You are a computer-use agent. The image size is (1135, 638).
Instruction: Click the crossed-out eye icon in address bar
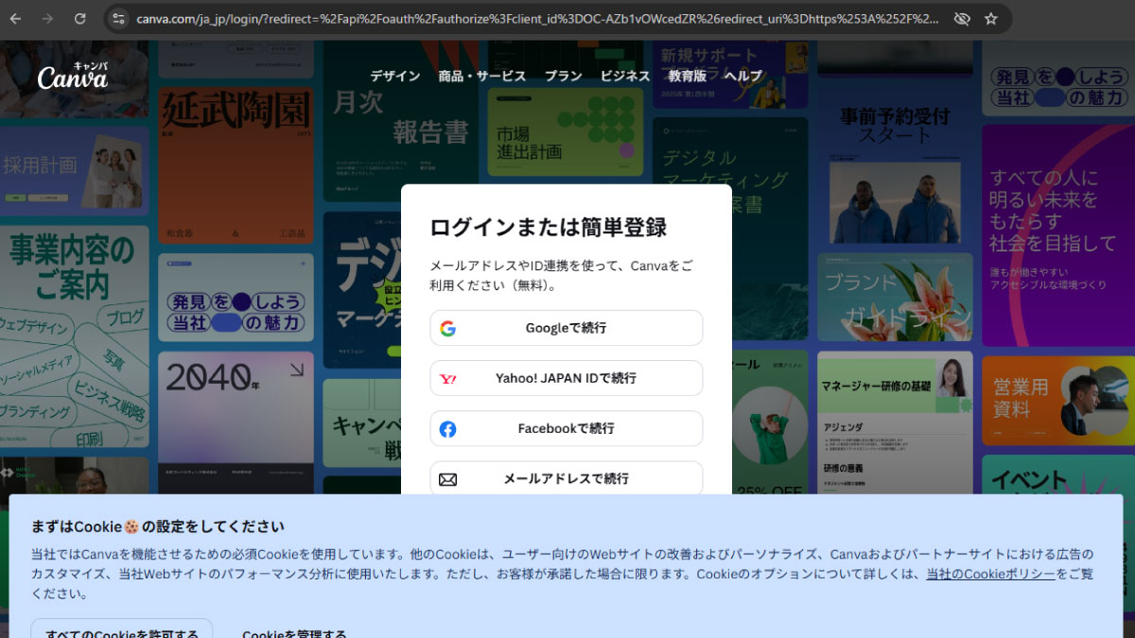pos(962,19)
